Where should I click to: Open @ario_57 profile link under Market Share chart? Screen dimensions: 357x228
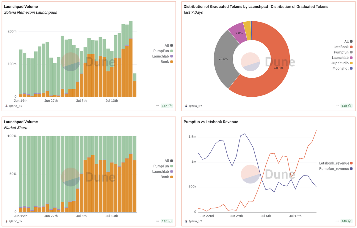pyautogui.click(x=16, y=221)
